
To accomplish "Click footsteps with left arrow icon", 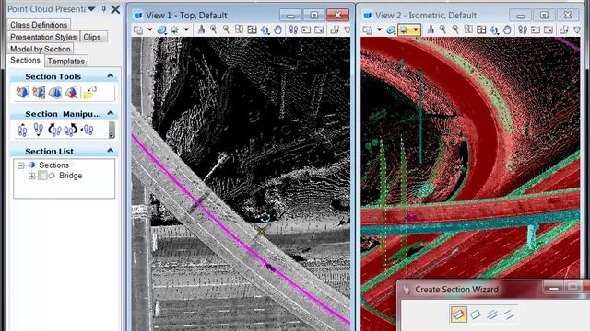I will tap(87, 130).
